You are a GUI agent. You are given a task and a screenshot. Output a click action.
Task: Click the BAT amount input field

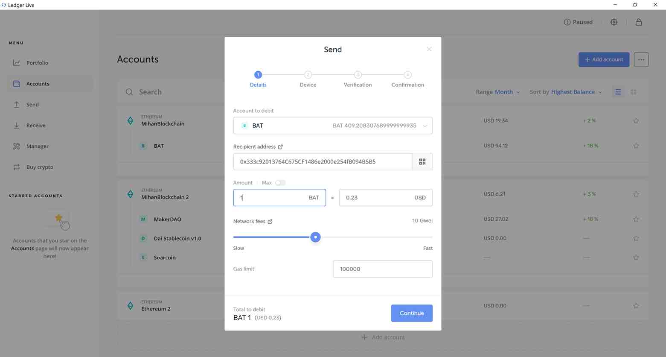point(279,198)
